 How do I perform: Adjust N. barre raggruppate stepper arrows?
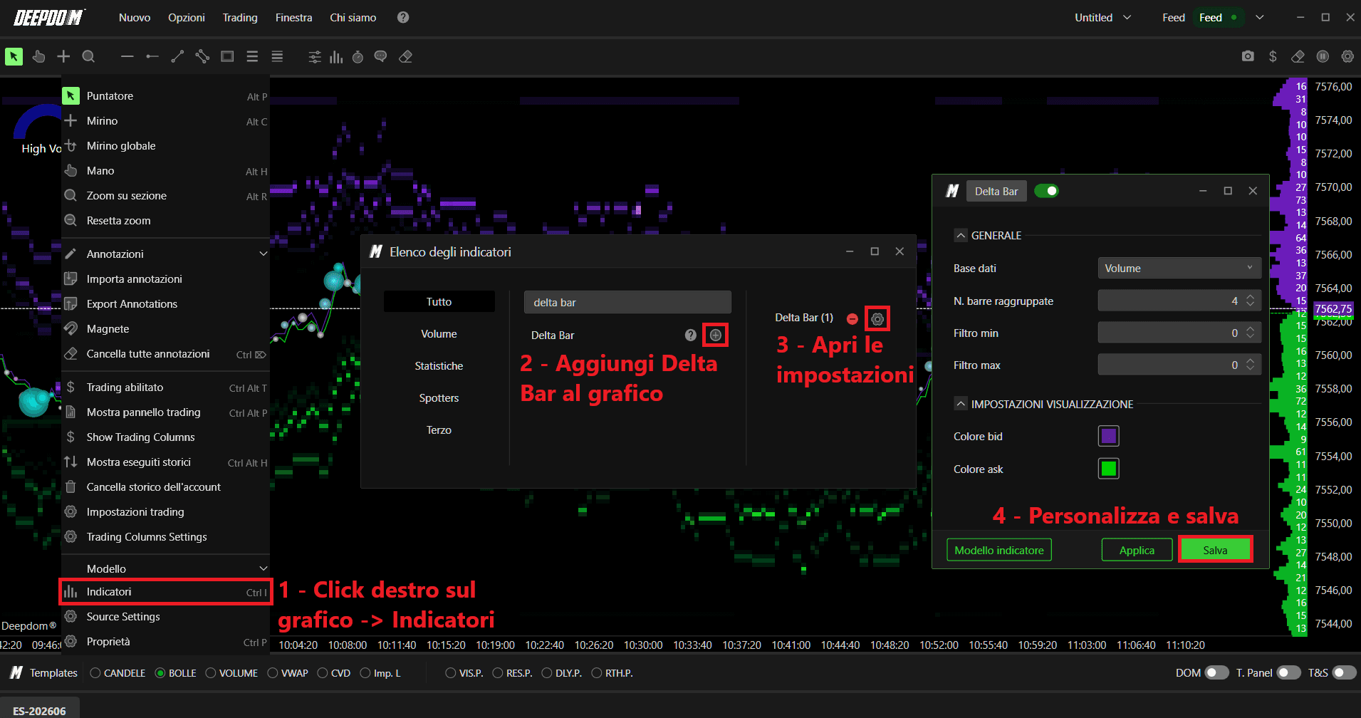coord(1250,301)
